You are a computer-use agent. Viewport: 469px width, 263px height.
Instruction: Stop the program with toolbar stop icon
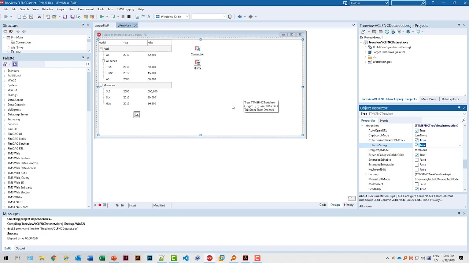point(129,16)
